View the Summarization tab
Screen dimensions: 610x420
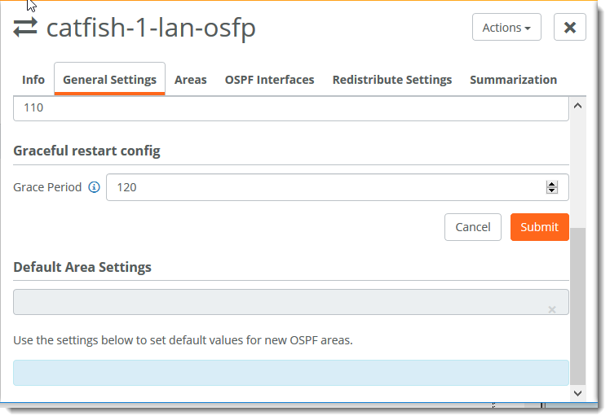[x=514, y=80]
